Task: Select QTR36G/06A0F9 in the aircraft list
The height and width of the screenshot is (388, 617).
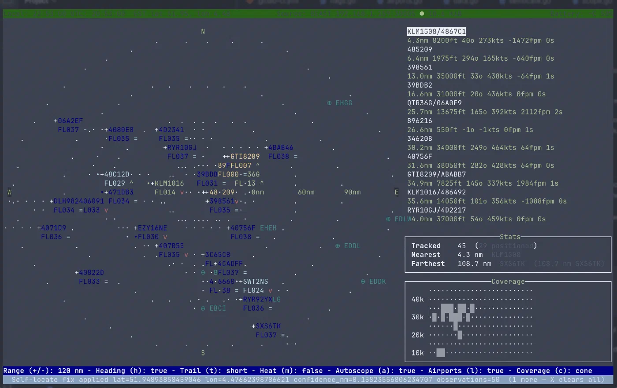Action: (434, 103)
